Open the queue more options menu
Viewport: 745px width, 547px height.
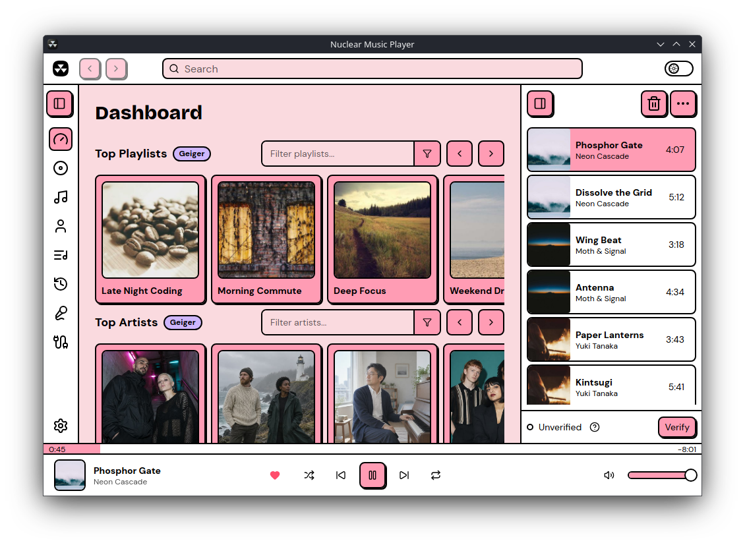tap(683, 103)
